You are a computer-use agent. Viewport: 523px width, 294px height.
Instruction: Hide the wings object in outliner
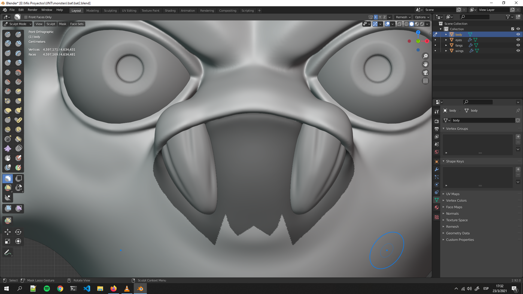518,51
